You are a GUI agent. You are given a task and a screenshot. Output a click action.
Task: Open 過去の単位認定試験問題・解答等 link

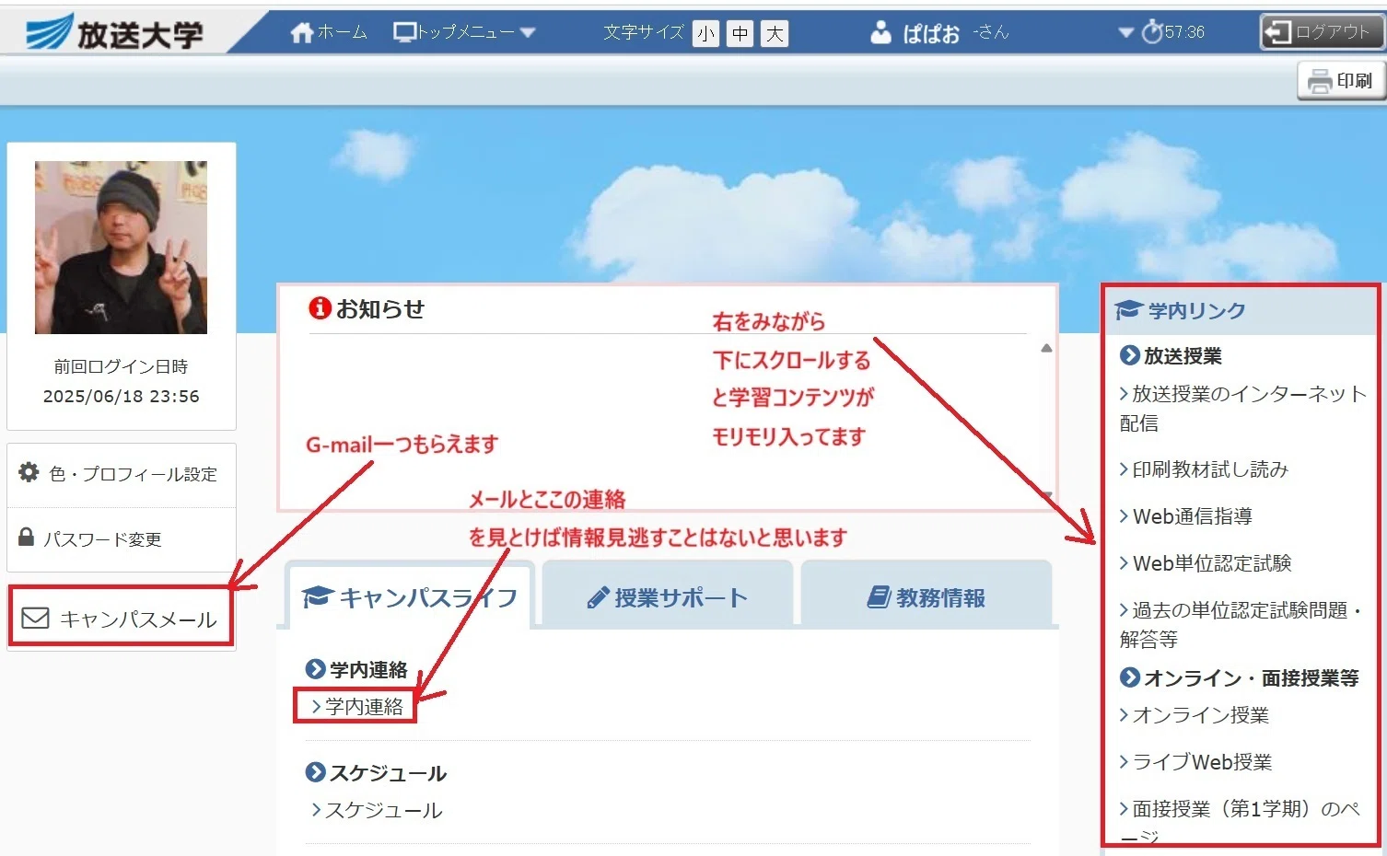[1241, 624]
